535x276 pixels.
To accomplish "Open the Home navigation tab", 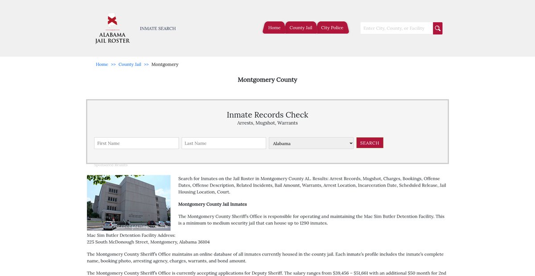I will click(x=274, y=28).
